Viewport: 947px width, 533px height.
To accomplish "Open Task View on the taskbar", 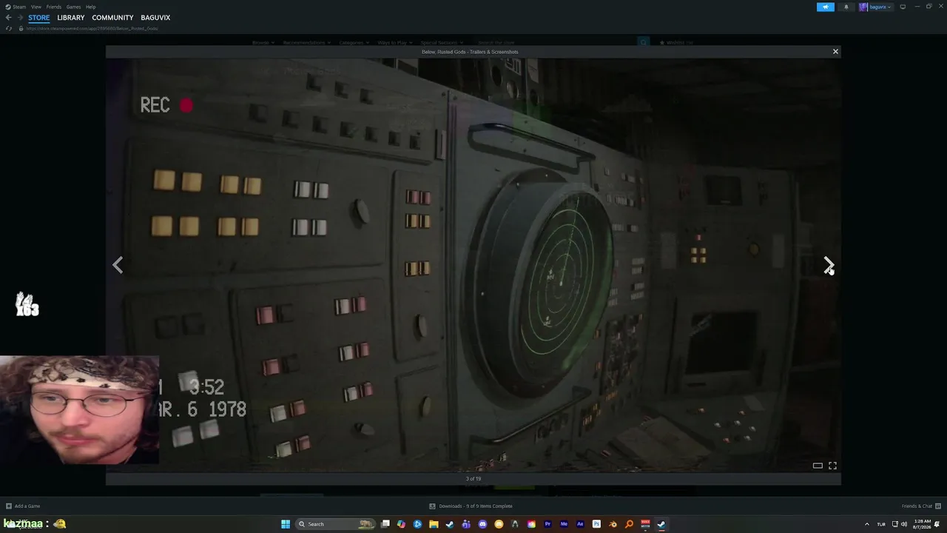I will click(385, 524).
